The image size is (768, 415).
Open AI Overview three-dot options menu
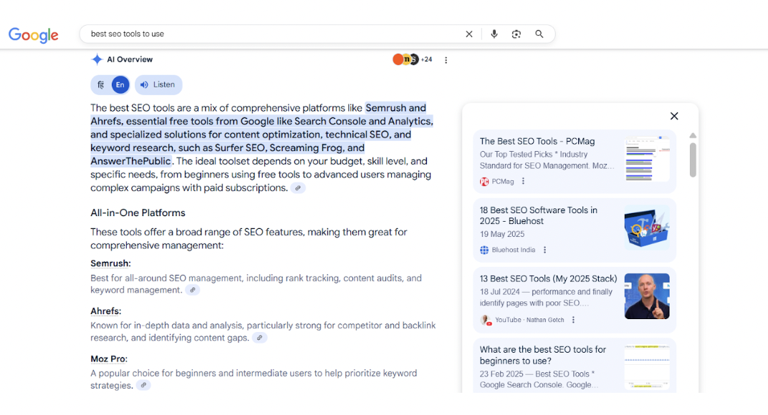click(446, 60)
